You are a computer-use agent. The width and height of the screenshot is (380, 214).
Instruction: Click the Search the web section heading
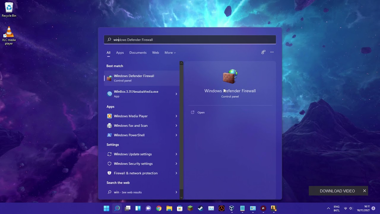[x=118, y=183]
